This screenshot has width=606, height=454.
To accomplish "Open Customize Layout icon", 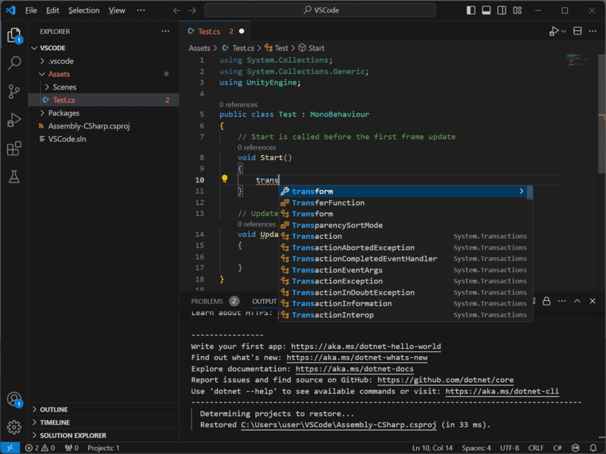I will click(x=517, y=10).
